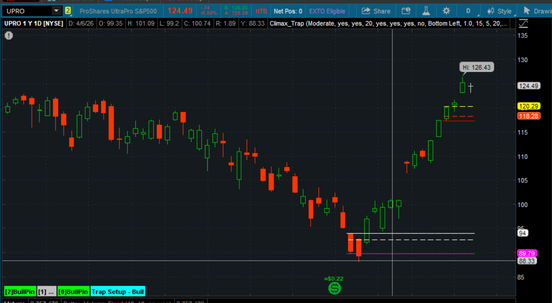Click the chart news/events icon beside Share
Image resolution: width=552 pixels, height=303 pixels.
(x=406, y=11)
